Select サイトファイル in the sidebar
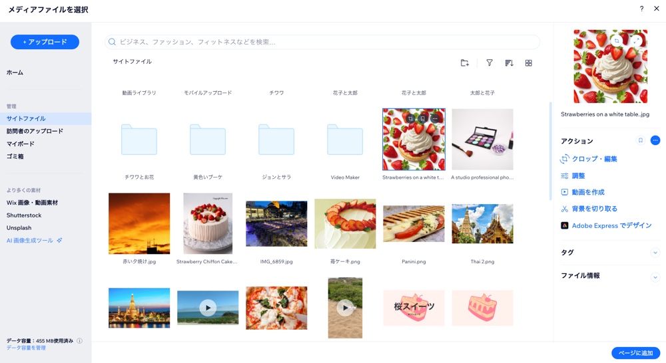Image resolution: width=666 pixels, height=363 pixels. coord(45,119)
